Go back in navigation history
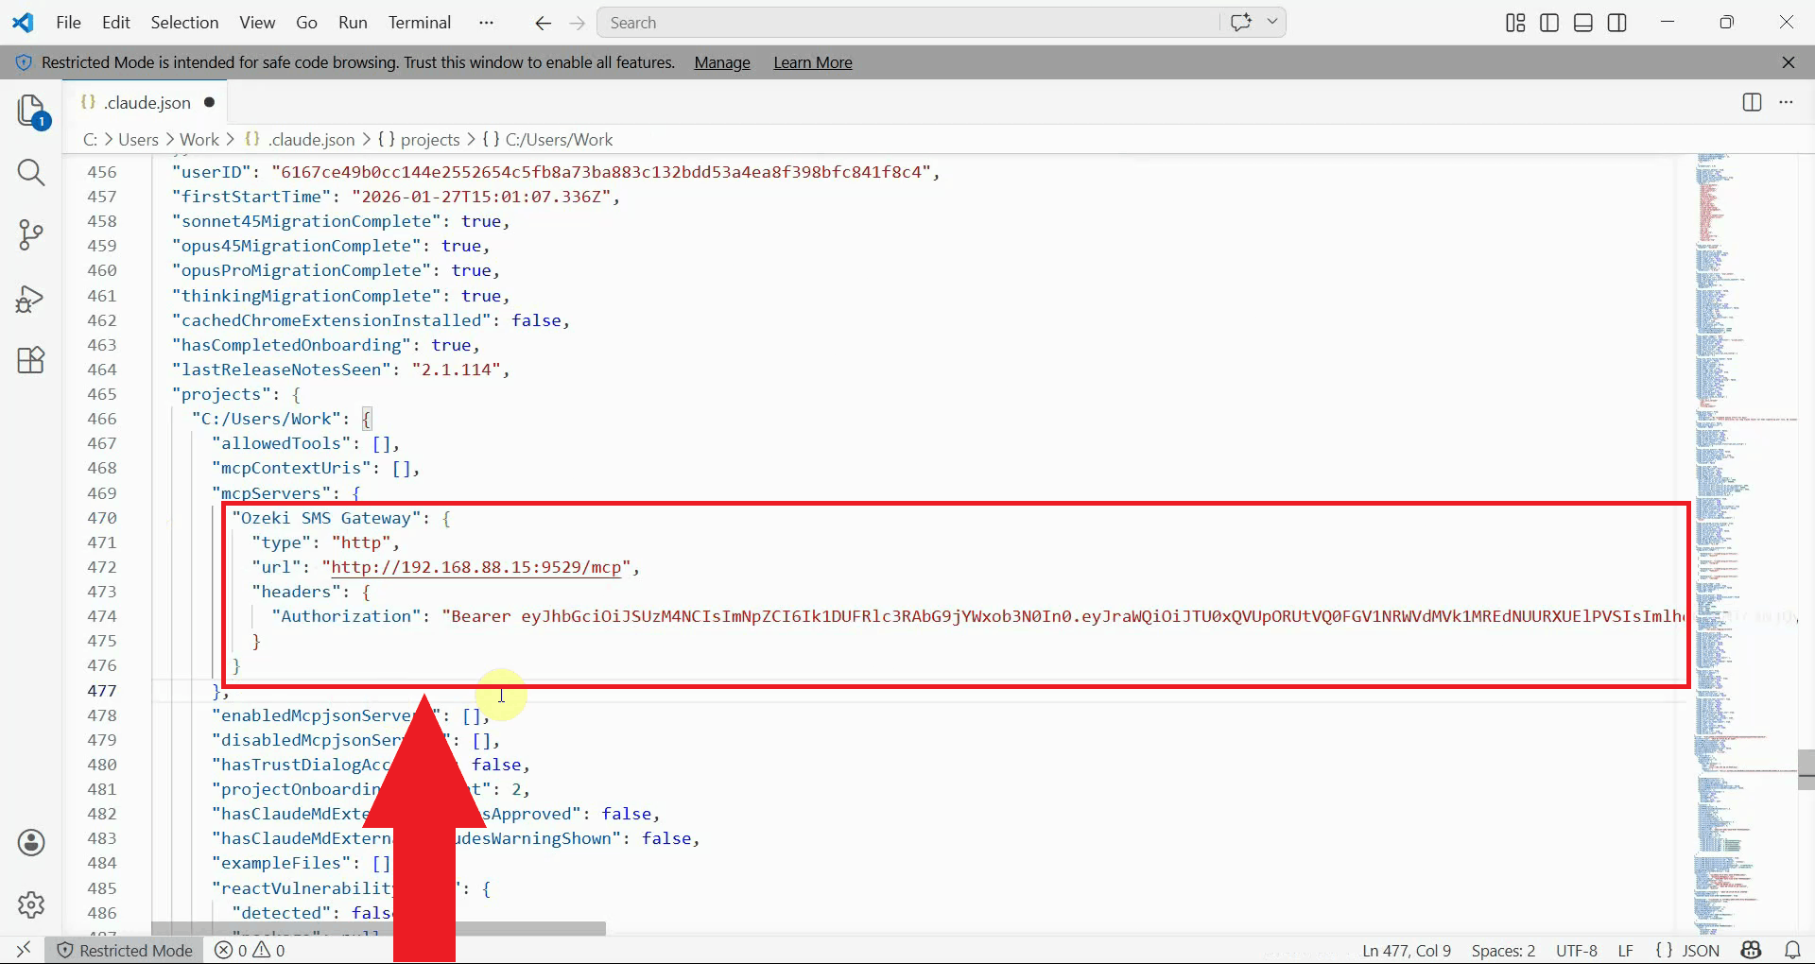The height and width of the screenshot is (964, 1815). click(543, 23)
